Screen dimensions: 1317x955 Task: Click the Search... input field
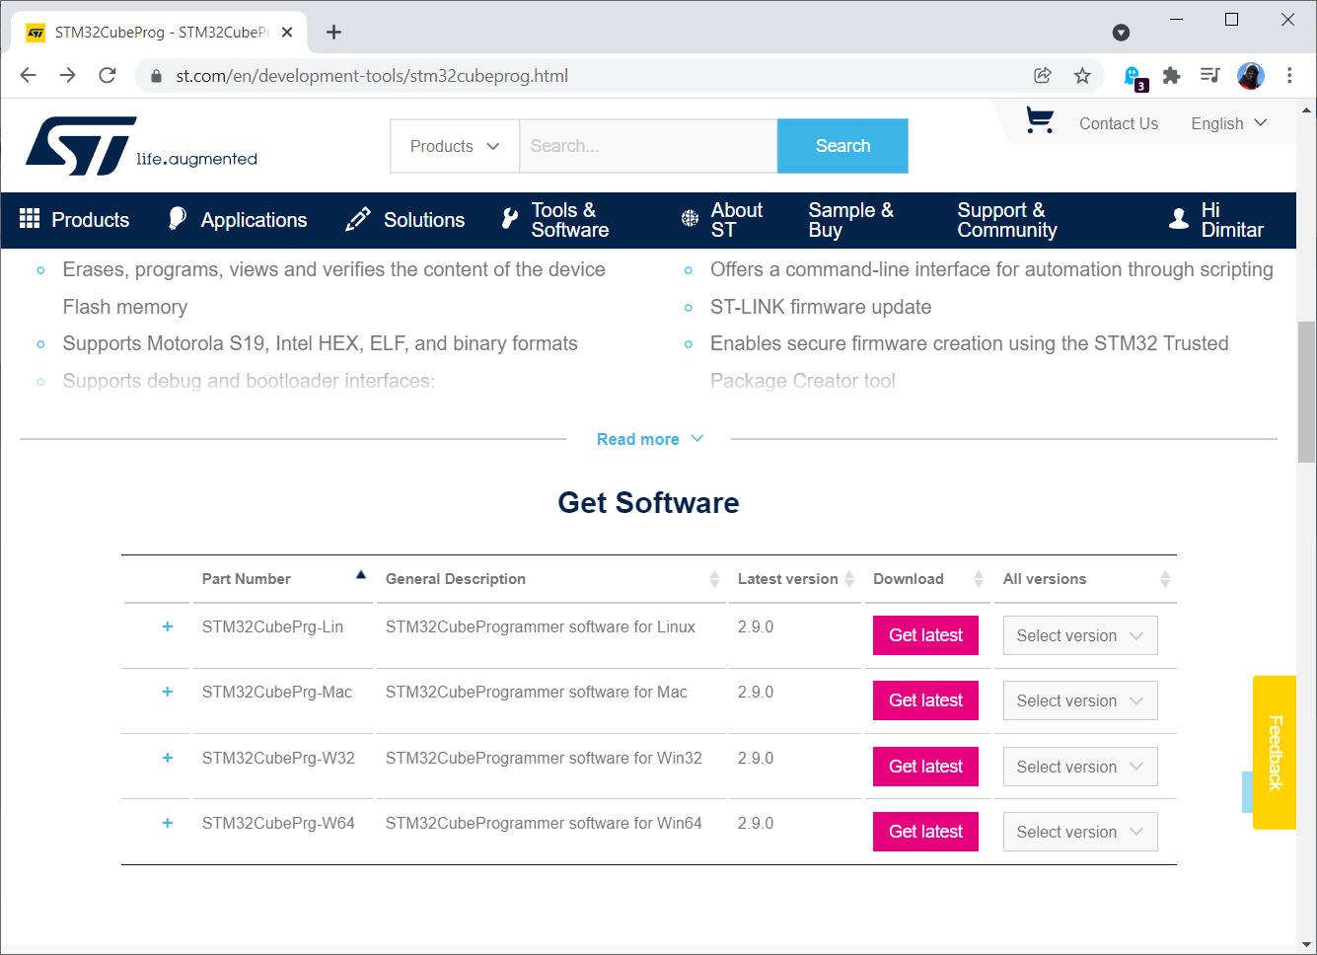(648, 146)
